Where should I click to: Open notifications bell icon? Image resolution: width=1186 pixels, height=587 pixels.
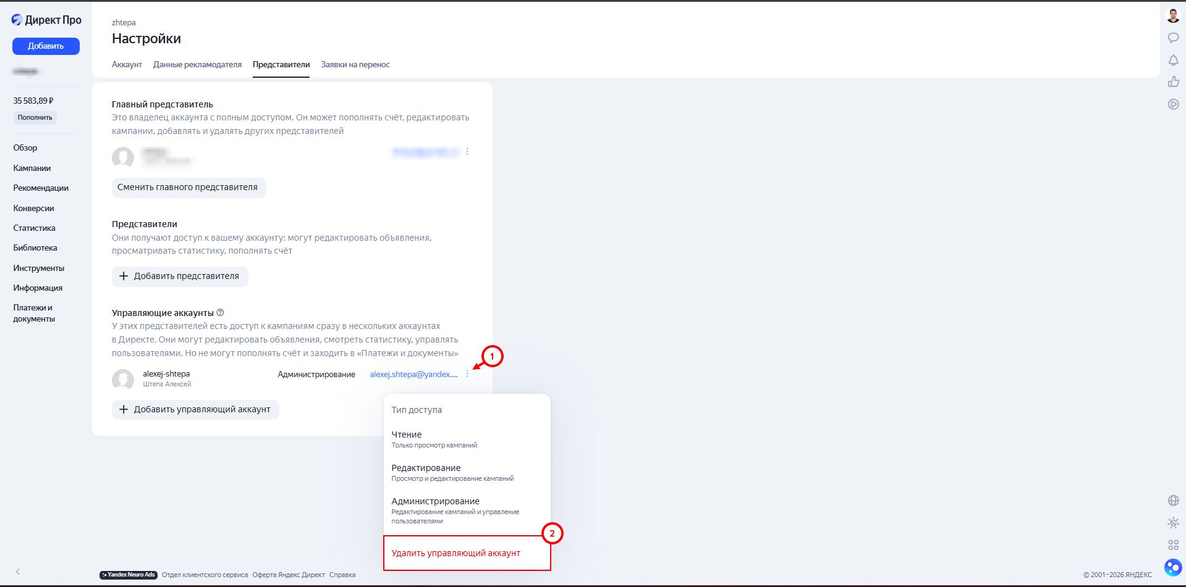coord(1173,60)
